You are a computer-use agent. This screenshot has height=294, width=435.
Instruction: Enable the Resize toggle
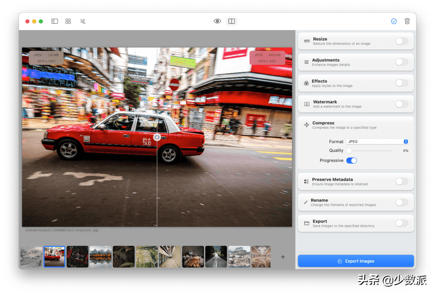click(402, 41)
